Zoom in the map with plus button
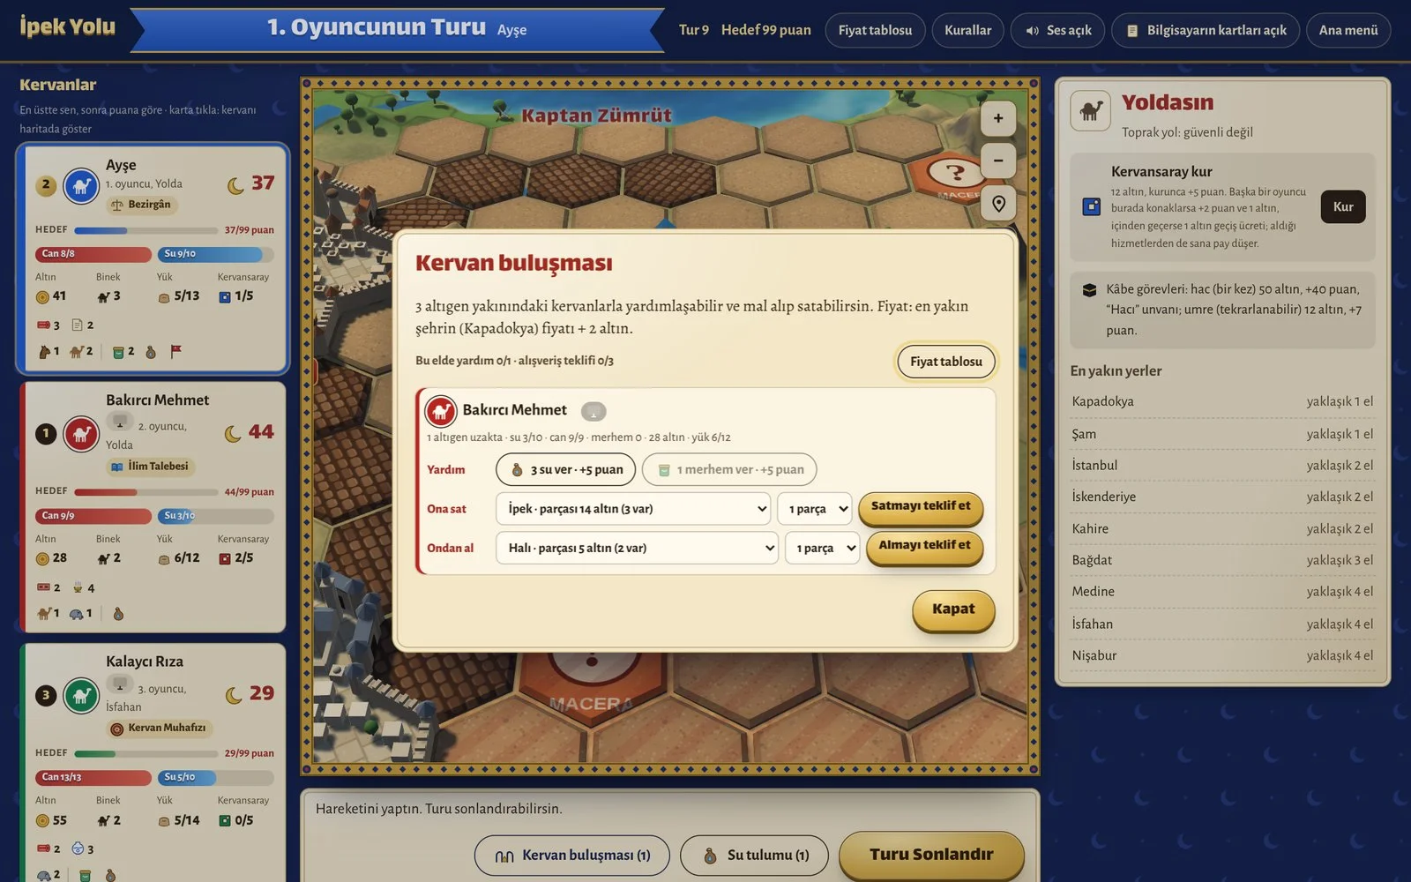The width and height of the screenshot is (1411, 882). (x=998, y=118)
